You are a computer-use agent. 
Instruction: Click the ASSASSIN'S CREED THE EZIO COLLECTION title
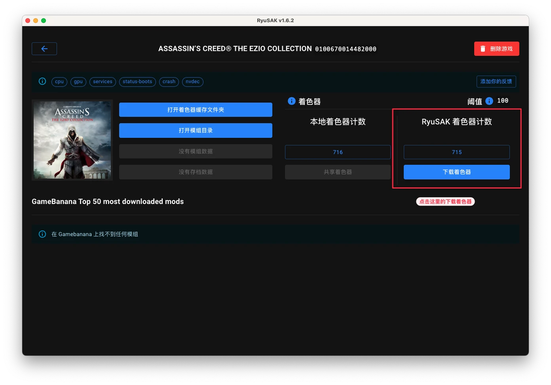(235, 49)
